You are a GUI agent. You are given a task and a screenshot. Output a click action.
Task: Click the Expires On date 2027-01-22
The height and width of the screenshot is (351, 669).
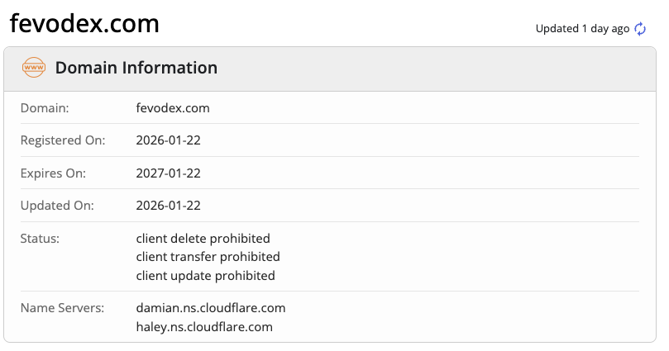(x=169, y=173)
